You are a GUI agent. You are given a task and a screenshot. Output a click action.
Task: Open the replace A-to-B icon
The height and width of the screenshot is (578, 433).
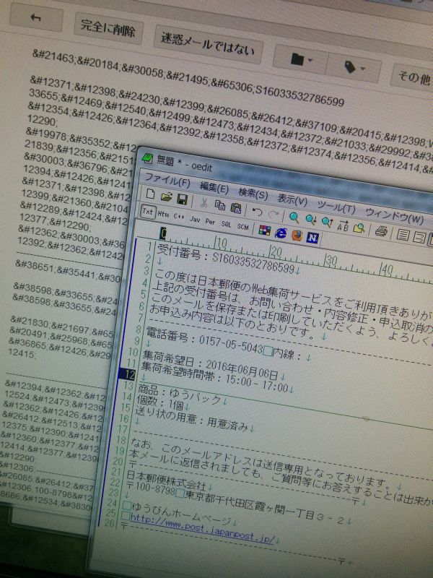[x=344, y=225]
